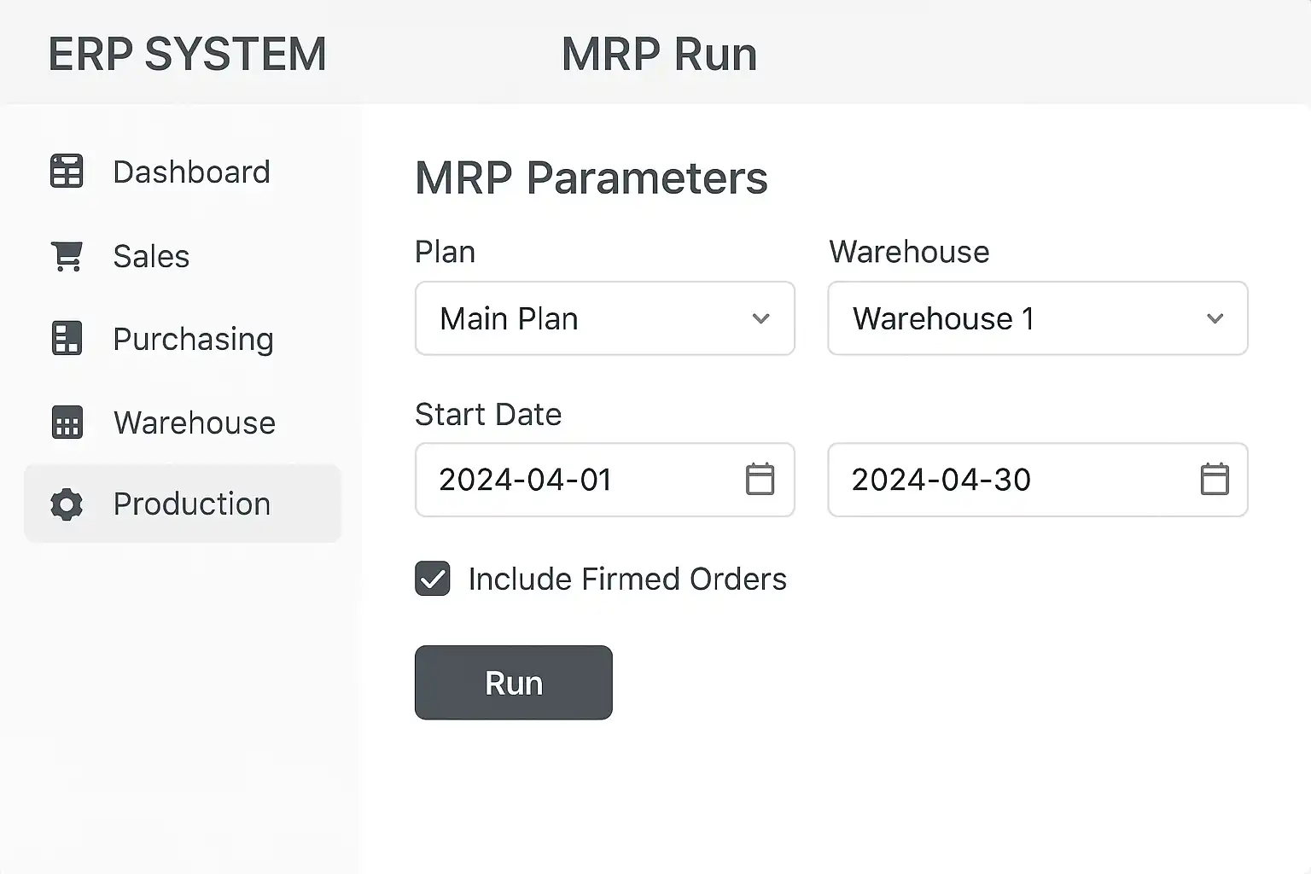Uncheck the Include Firmed Orders checkbox

433,579
